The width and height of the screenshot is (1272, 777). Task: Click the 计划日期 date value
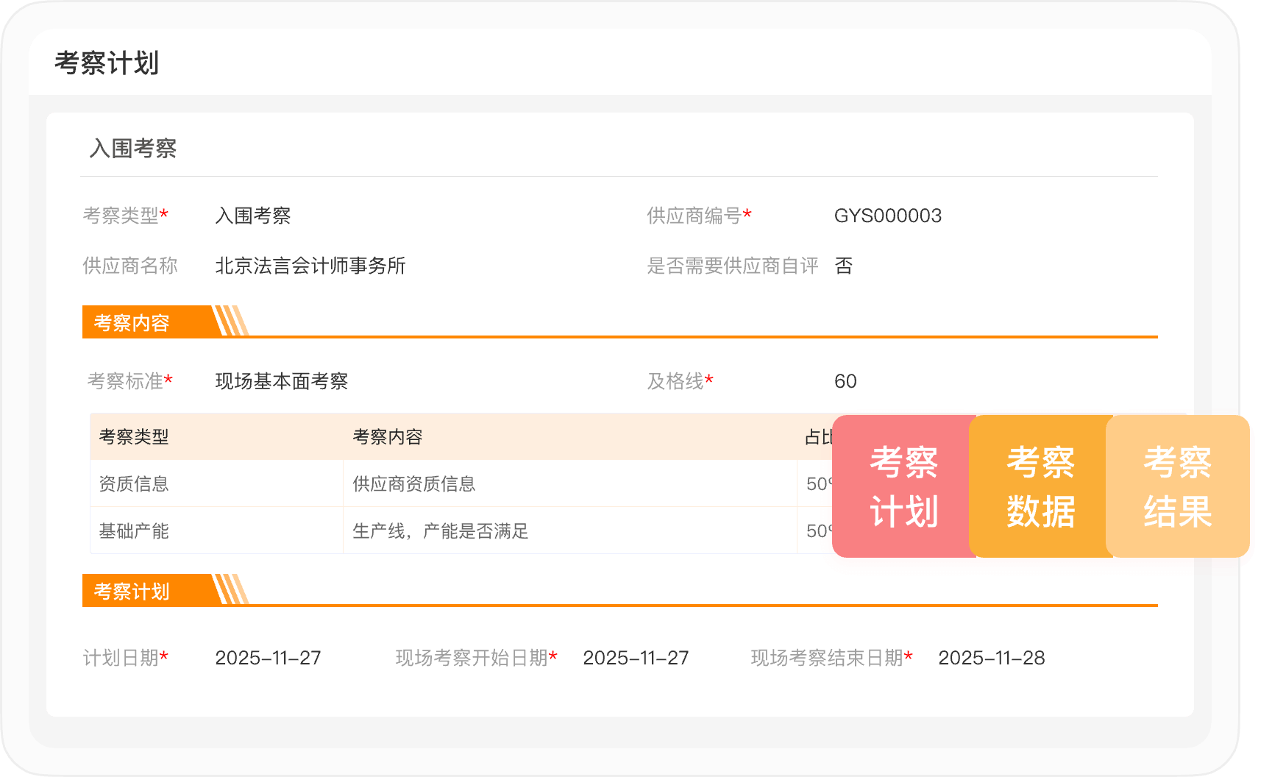point(268,658)
